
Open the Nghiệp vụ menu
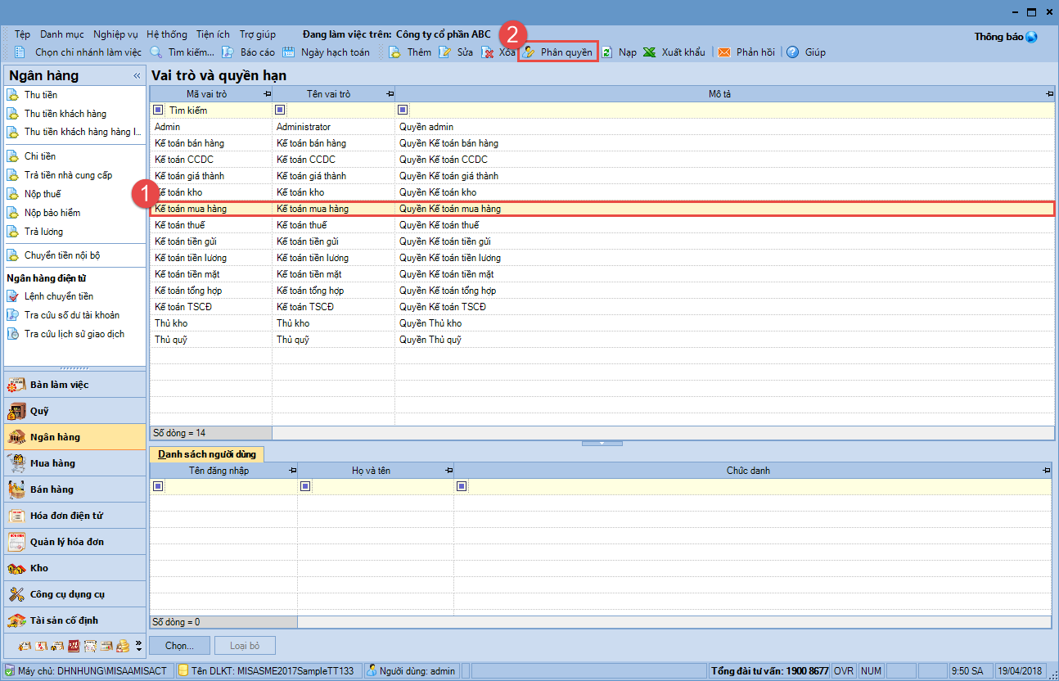coord(115,34)
